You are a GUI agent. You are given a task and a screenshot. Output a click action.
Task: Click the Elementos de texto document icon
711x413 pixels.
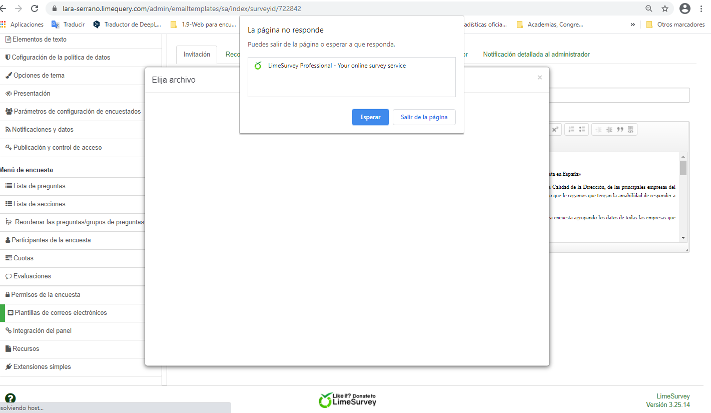tap(8, 40)
